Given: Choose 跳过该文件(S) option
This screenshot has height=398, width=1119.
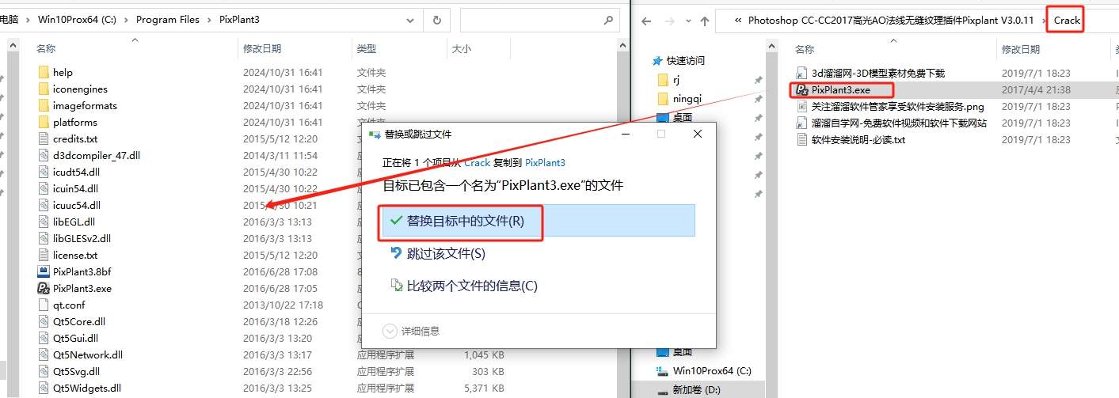Looking at the screenshot, I should (x=446, y=253).
